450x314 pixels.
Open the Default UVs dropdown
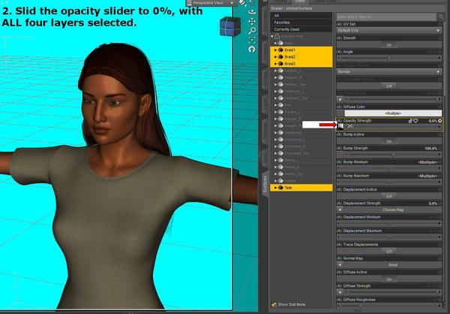[389, 31]
